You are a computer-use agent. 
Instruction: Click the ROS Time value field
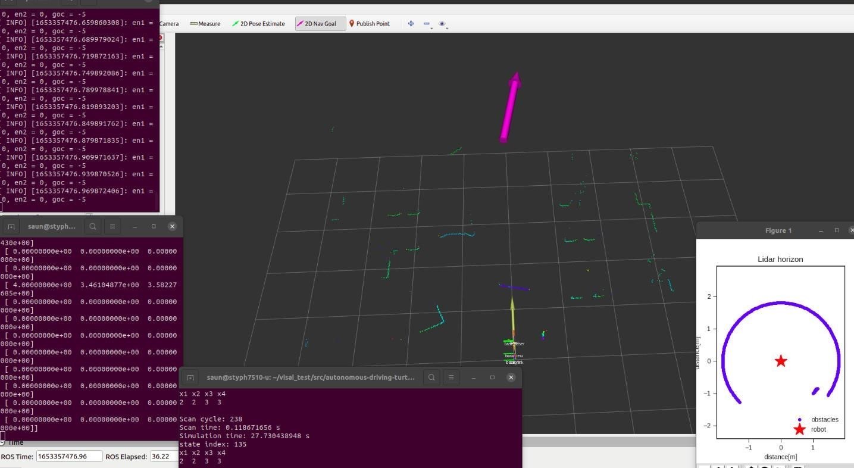tap(69, 457)
